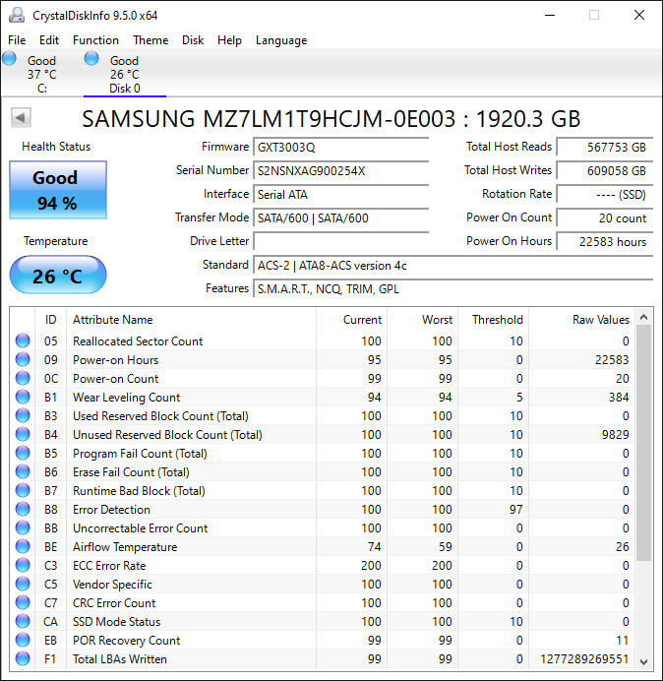Viewport: 663px width, 681px height.
Task: Click the CrystalDiskInfo app icon in title bar
Action: (x=17, y=15)
